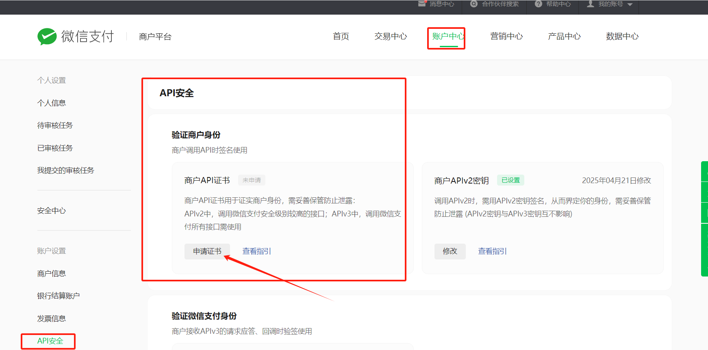708x350 pixels.
Task: Select API安全 in the sidebar
Action: pos(50,341)
